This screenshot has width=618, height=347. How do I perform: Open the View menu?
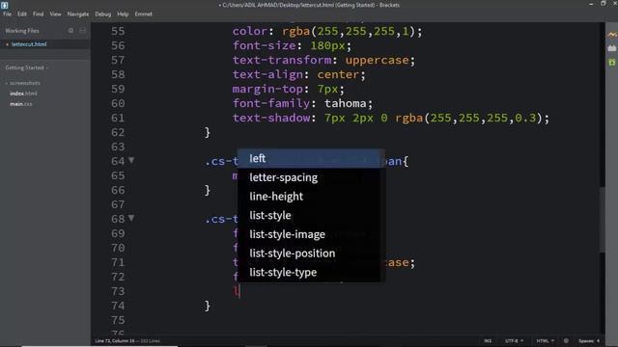tap(55, 13)
